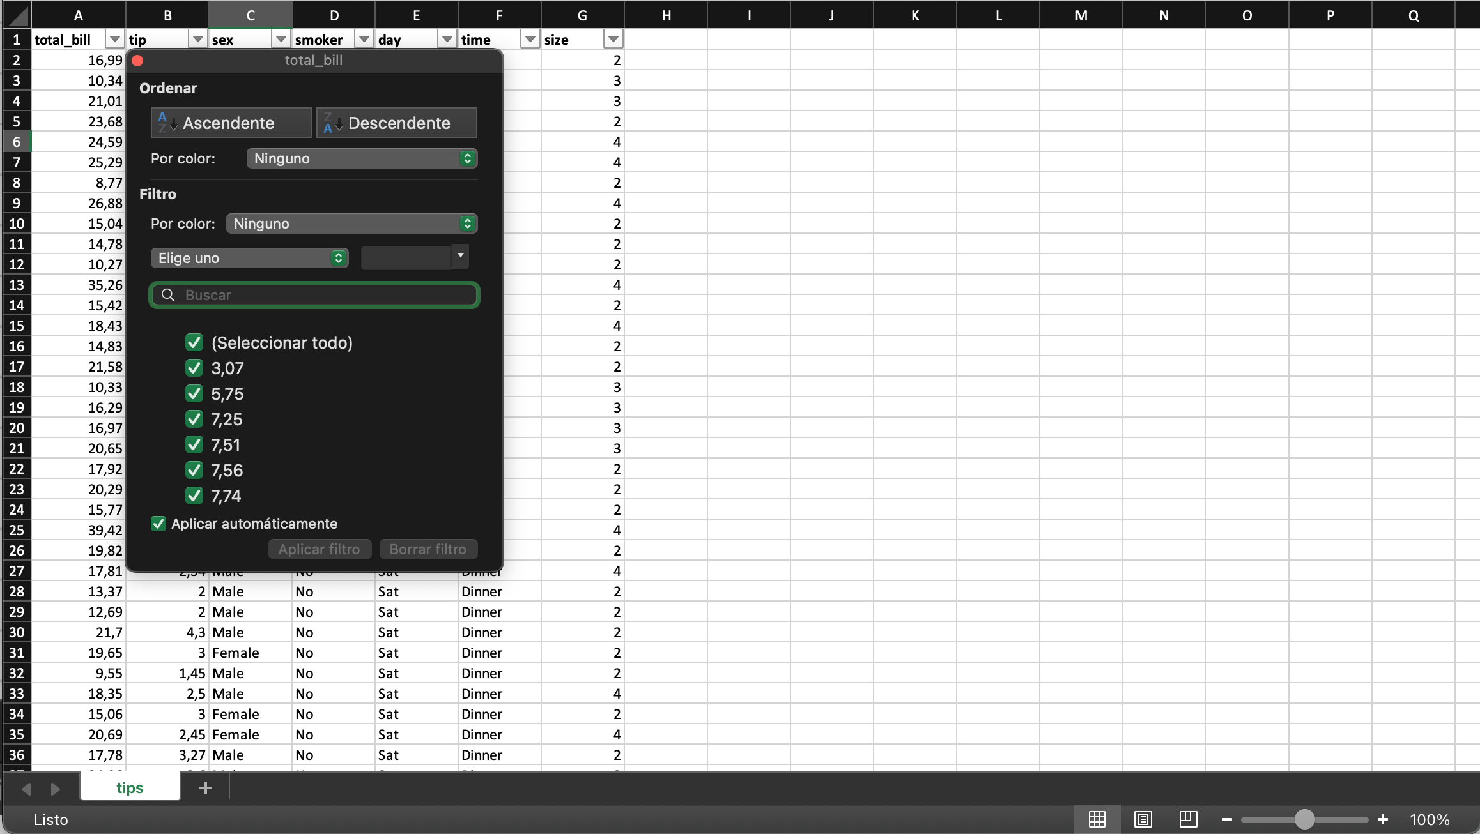The image size is (1480, 834).
Task: Select the tips sheet tab
Action: (130, 788)
